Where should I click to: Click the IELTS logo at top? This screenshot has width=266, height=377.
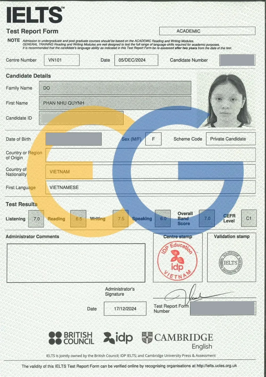(35, 15)
